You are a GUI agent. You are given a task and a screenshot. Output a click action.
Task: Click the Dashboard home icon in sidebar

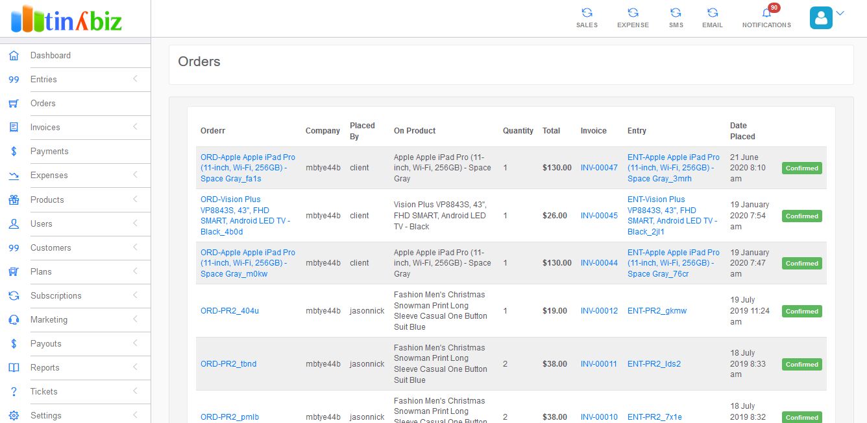click(x=14, y=56)
